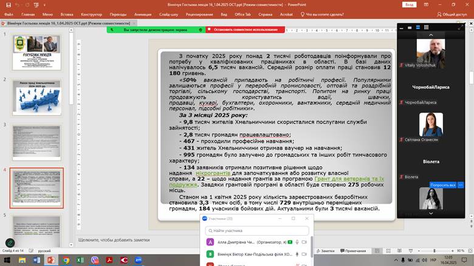This screenshot has height=266, width=474.
Task: Click the Общий доступ button
Action: tap(452, 14)
